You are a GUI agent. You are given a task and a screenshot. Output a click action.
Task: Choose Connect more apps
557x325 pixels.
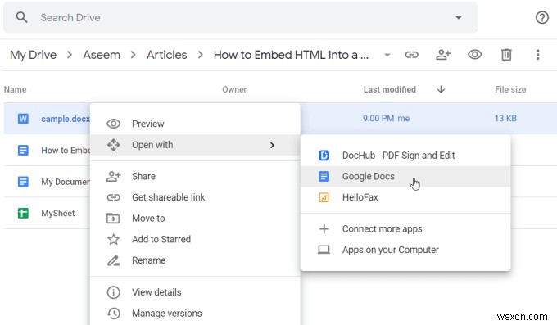[405, 228]
